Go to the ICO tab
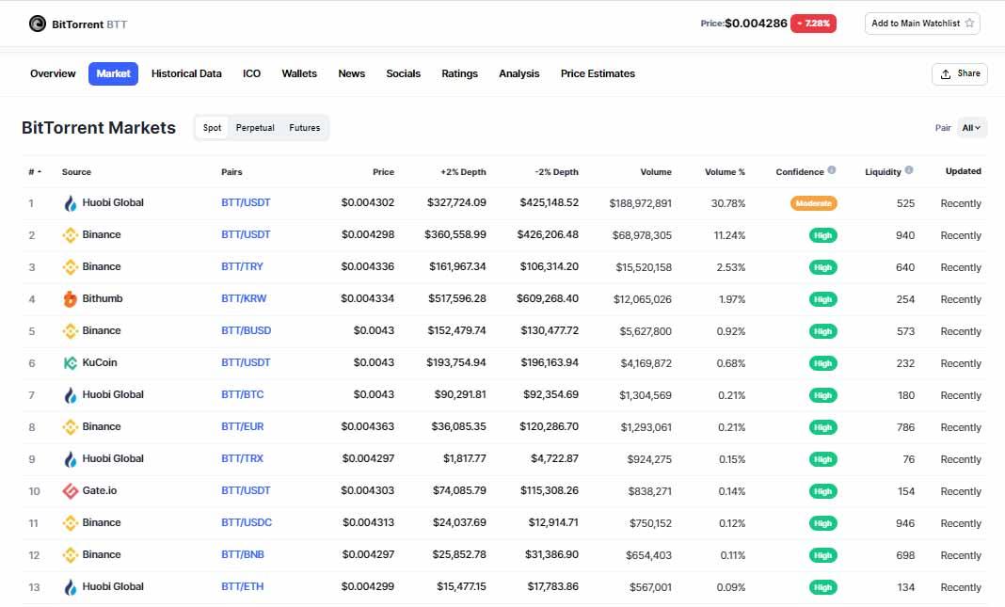 coord(252,73)
